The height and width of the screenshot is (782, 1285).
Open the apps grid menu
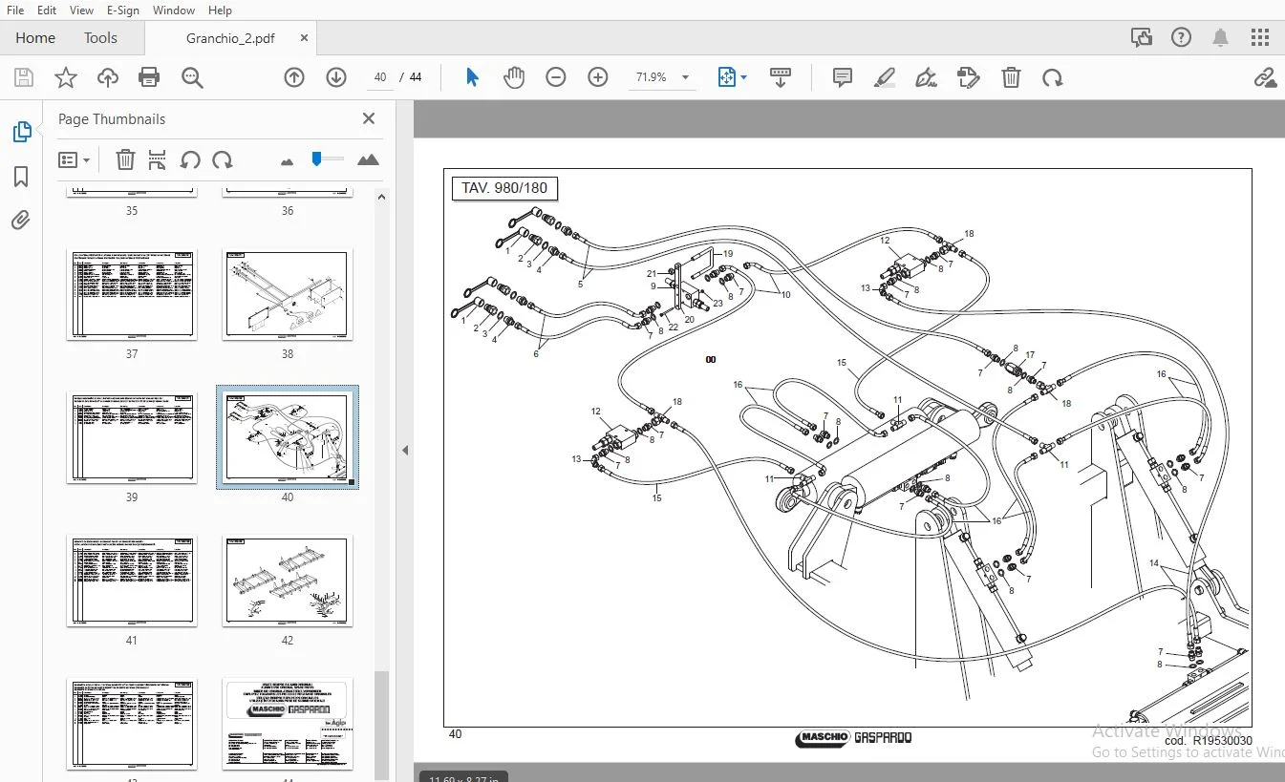pyautogui.click(x=1260, y=38)
